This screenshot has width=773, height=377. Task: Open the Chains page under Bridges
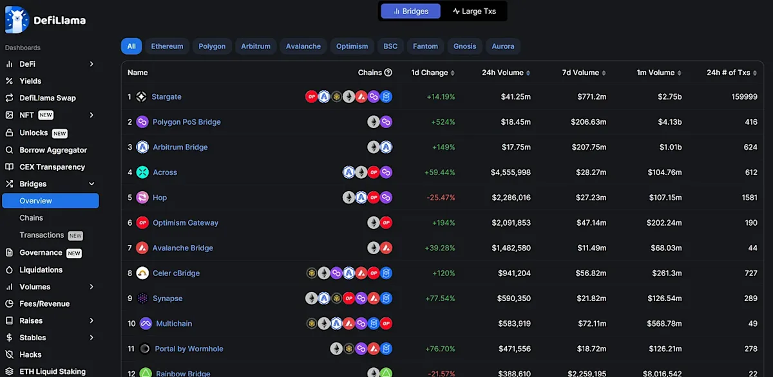(32, 218)
